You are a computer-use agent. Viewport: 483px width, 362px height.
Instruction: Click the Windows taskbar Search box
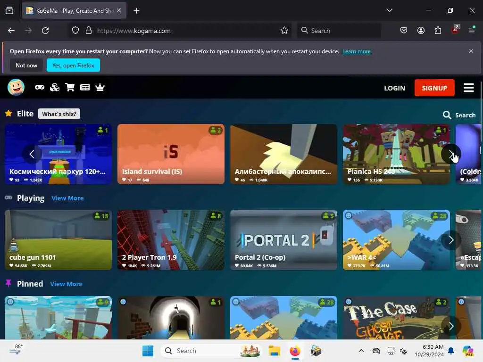(211, 351)
